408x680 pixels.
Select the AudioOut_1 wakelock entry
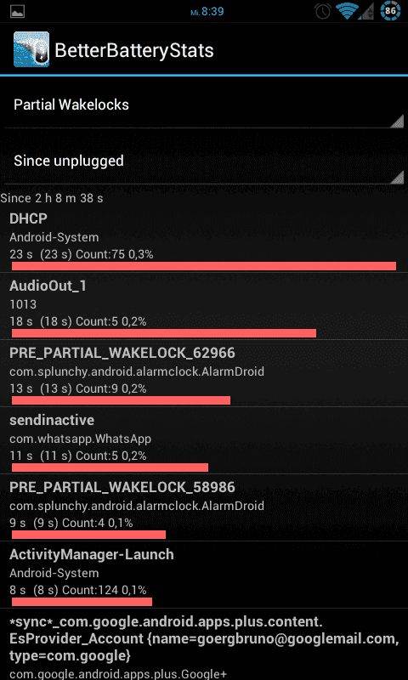(x=204, y=306)
